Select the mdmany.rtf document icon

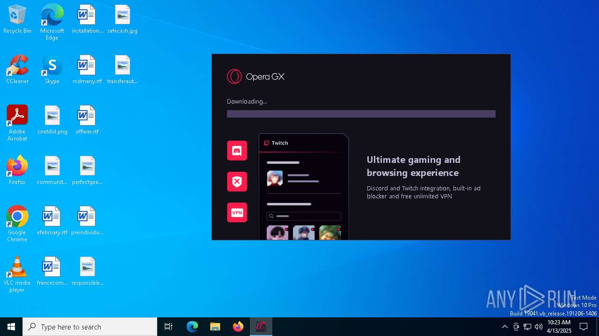click(x=88, y=70)
